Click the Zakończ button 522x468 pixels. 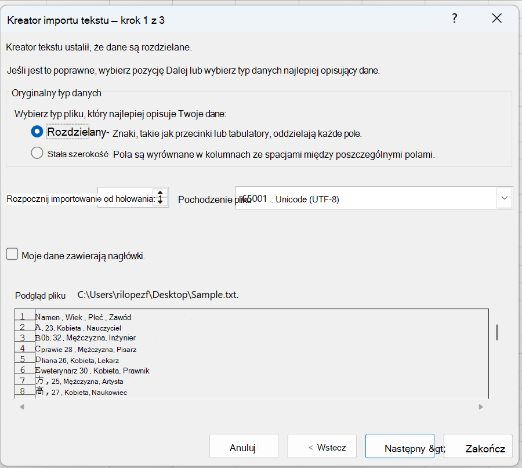point(478,447)
